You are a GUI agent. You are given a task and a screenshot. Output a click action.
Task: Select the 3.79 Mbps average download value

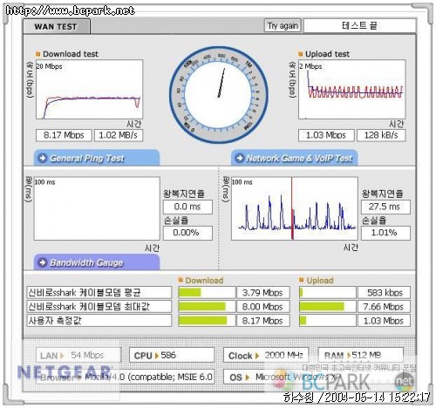pyautogui.click(x=263, y=292)
